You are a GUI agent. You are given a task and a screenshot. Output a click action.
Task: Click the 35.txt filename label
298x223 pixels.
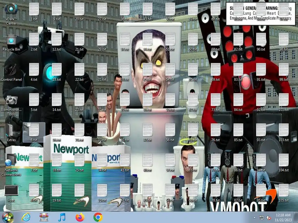(102, 200)
